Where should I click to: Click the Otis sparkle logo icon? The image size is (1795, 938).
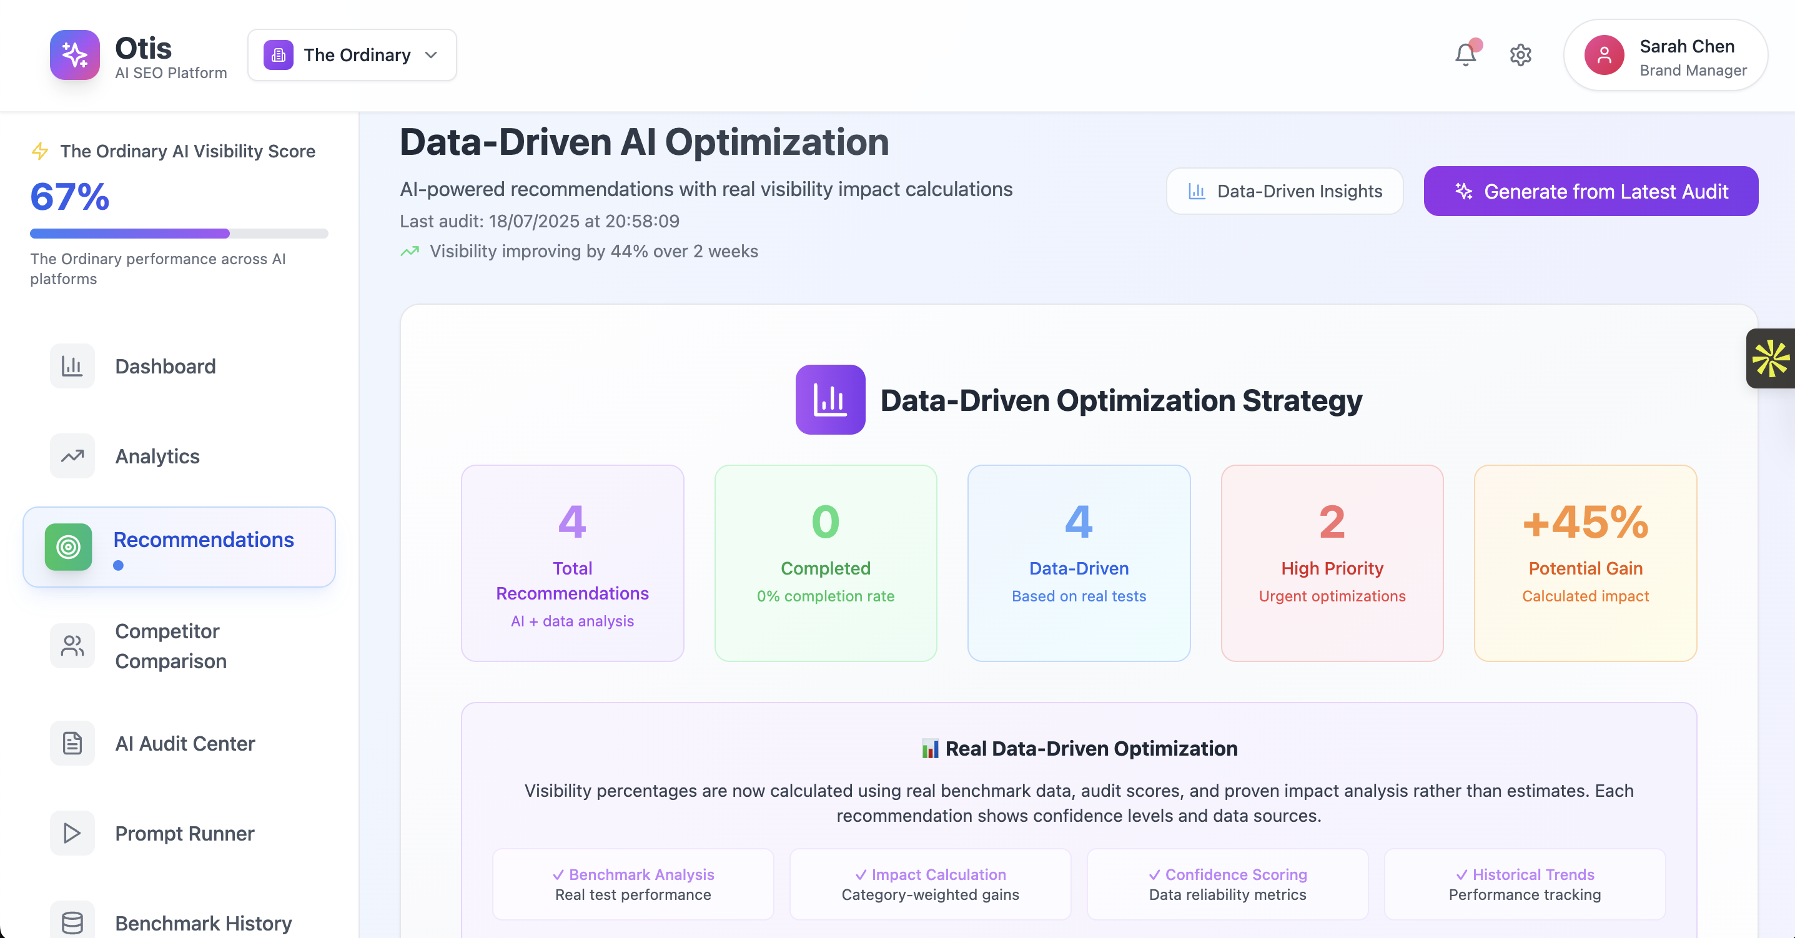pos(74,54)
